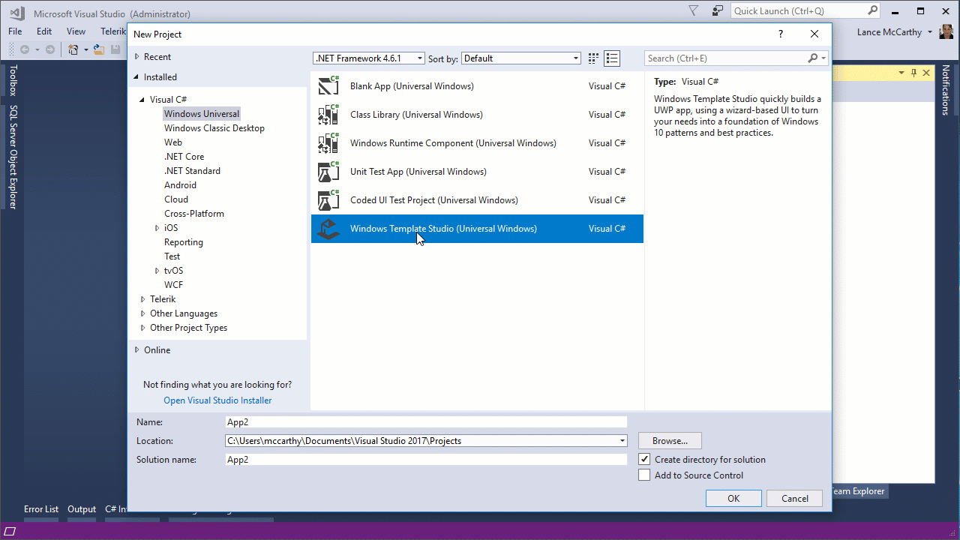The width and height of the screenshot is (960, 540).
Task: Click the pin icon on the yellow panel
Action: click(913, 73)
